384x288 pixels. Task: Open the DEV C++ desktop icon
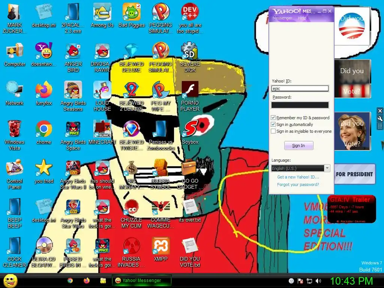[x=190, y=18]
